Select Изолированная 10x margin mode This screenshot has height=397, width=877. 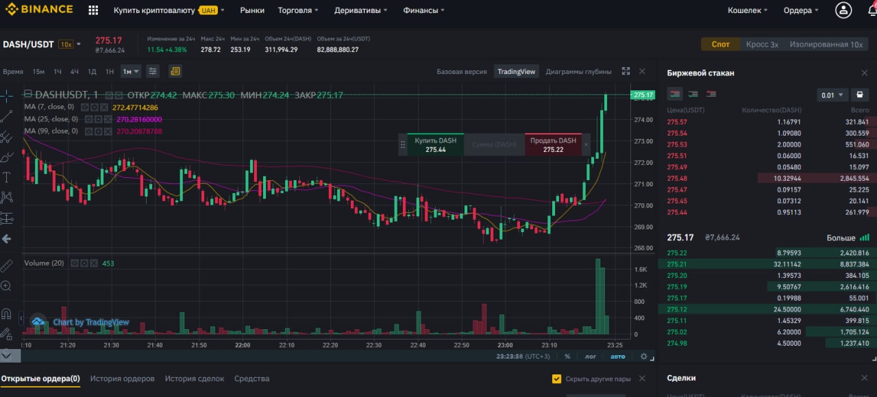(x=826, y=44)
